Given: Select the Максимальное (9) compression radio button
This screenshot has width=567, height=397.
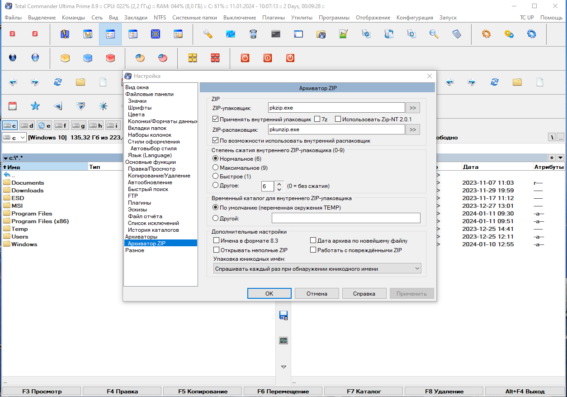Looking at the screenshot, I should [x=216, y=167].
